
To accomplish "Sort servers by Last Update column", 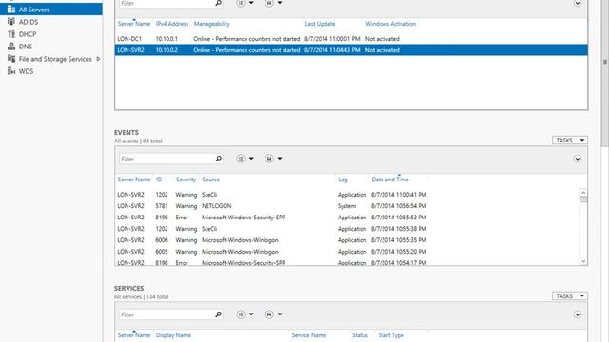I will tap(320, 24).
